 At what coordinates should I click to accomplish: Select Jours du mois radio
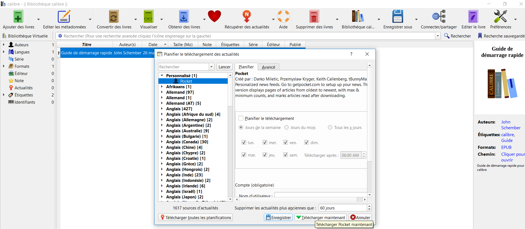pyautogui.click(x=287, y=127)
